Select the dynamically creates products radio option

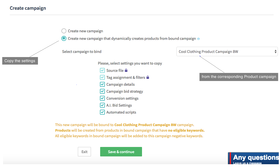click(64, 38)
